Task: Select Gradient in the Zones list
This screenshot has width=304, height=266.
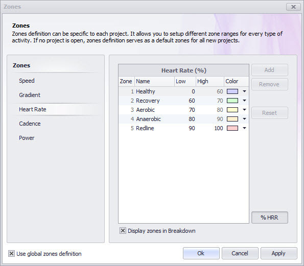Action: (30, 95)
